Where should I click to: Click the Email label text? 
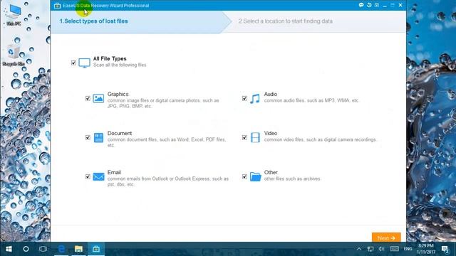pyautogui.click(x=114, y=172)
